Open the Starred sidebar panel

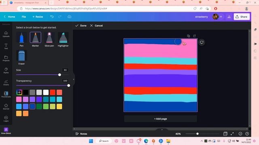[6, 107]
